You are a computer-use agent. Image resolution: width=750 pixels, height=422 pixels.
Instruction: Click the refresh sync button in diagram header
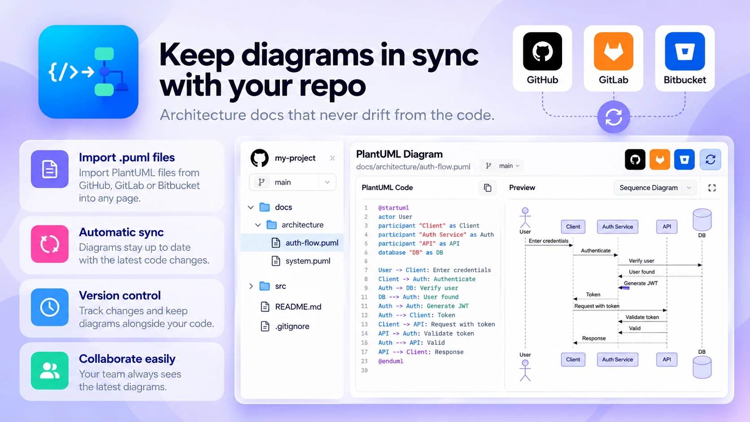(711, 159)
